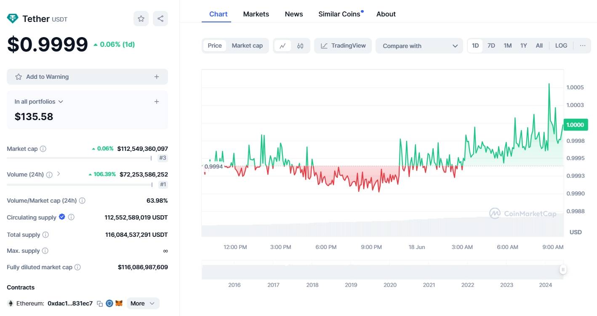Open the News tab
The width and height of the screenshot is (597, 316).
coord(294,14)
